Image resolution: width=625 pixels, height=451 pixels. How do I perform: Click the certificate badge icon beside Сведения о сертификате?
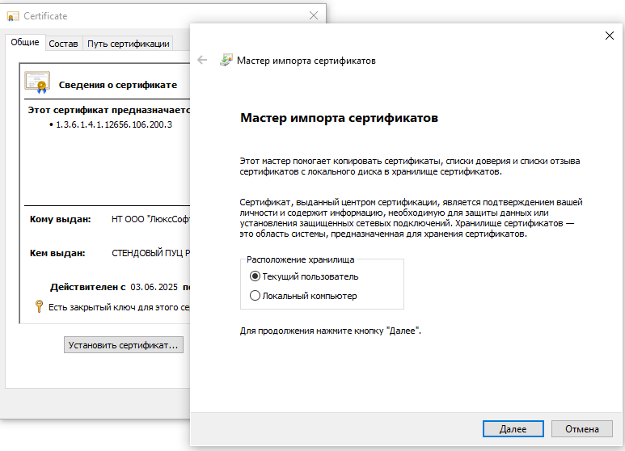tap(37, 82)
